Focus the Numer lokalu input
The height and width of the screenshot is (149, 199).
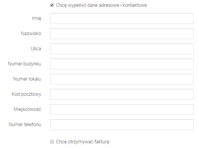coord(122,79)
